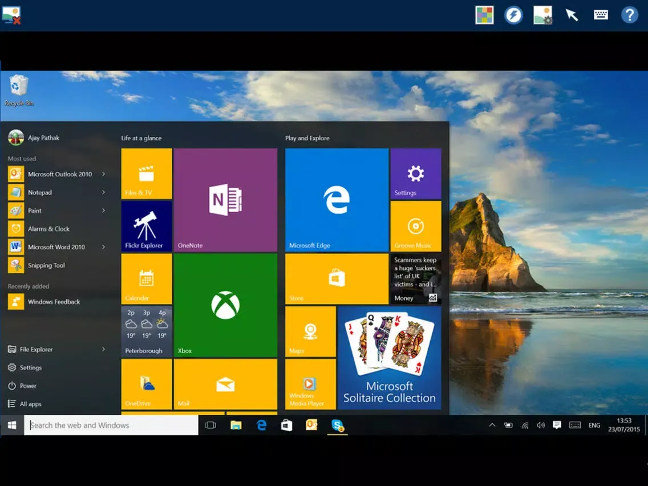Image resolution: width=648 pixels, height=486 pixels.
Task: Open File Explorer from the taskbar
Action: [x=236, y=426]
